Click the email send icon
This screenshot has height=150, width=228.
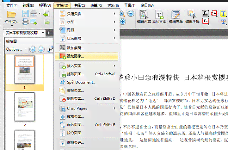click(33, 22)
